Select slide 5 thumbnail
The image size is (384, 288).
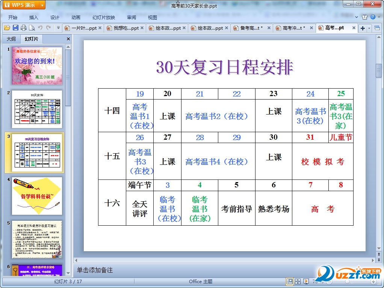coord(37,240)
